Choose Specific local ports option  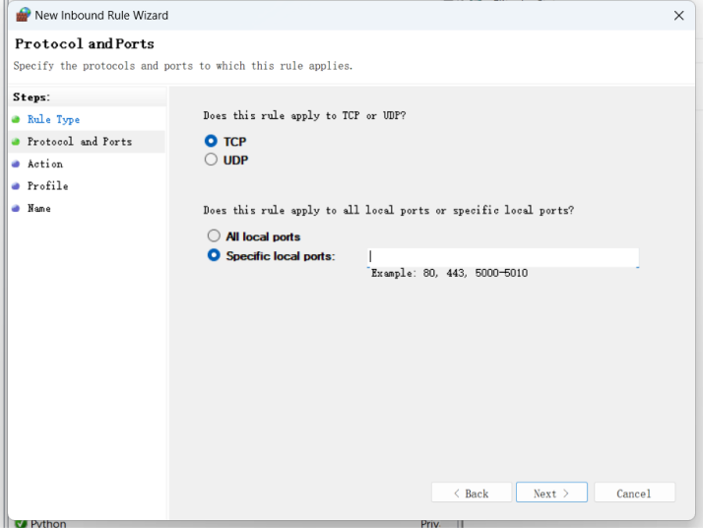click(x=214, y=256)
